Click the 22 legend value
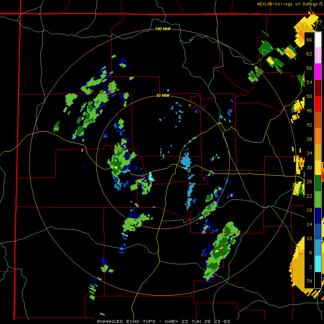The image size is (324, 324). (x=309, y=196)
